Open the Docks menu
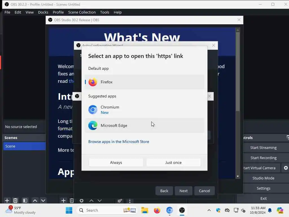This screenshot has height=217, width=289. point(43,12)
